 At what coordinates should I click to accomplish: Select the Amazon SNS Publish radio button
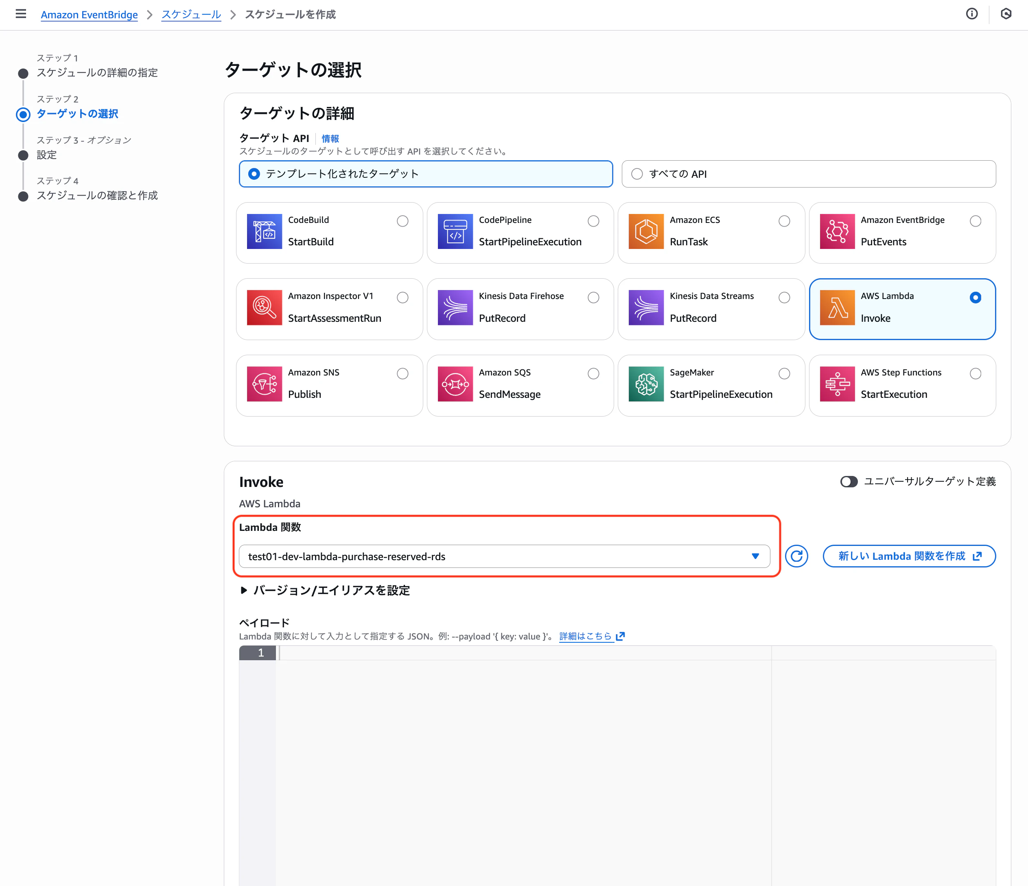[402, 373]
